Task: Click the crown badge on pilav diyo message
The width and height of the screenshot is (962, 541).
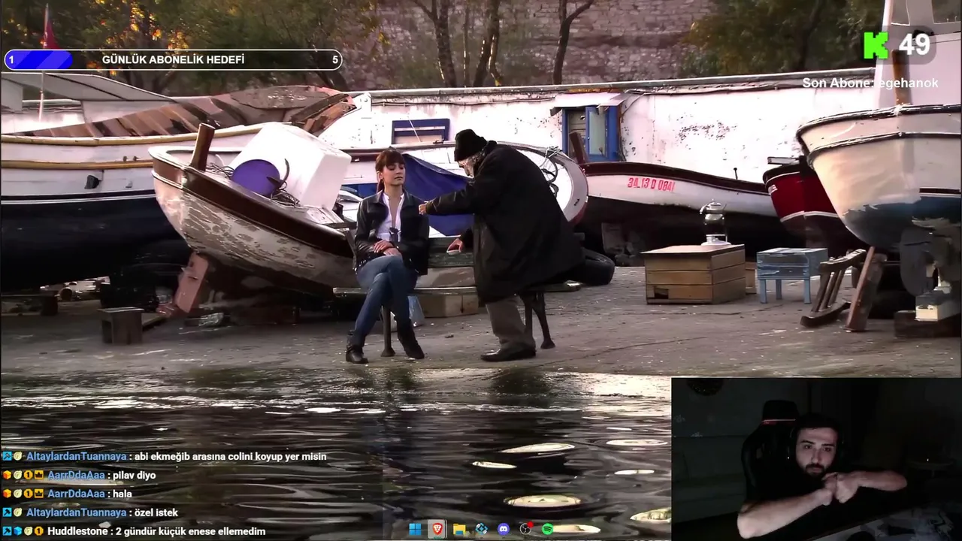Action: coord(39,475)
